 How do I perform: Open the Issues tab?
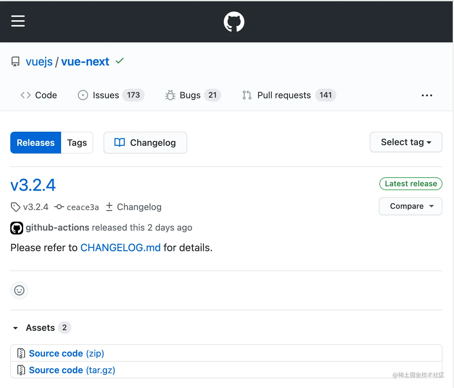[111, 95]
